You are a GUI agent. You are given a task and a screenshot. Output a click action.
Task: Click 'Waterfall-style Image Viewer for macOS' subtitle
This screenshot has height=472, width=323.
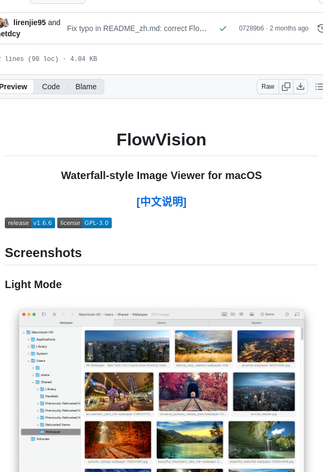(161, 175)
